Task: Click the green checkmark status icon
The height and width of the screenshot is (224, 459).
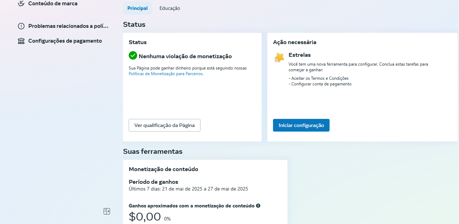Action: point(133,55)
